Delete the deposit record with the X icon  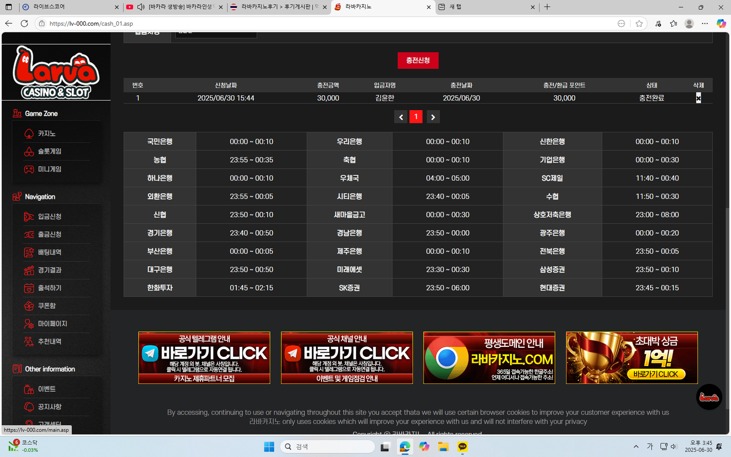pyautogui.click(x=698, y=98)
